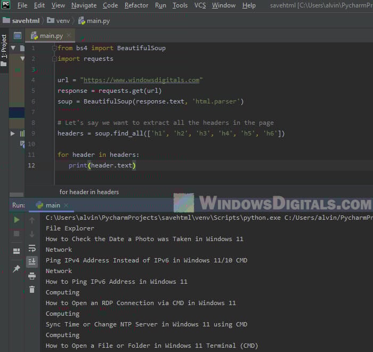Click 'How to Open a File or Folder' output

coord(152,346)
